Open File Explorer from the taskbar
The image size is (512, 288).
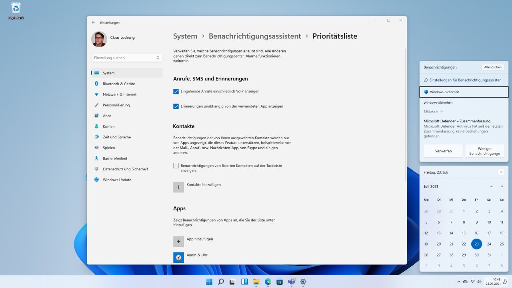tap(256, 282)
